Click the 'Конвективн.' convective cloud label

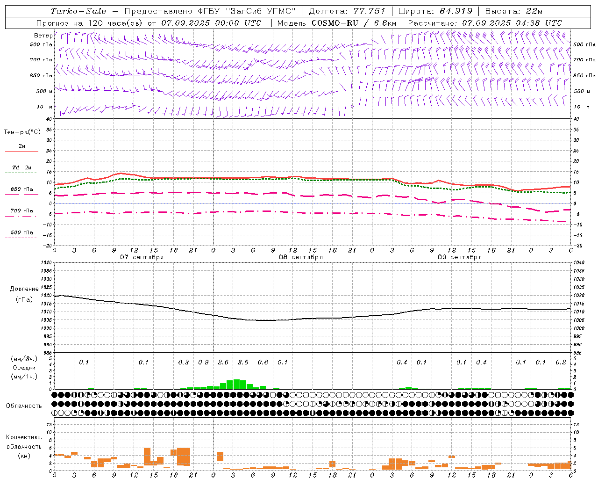[24, 437]
